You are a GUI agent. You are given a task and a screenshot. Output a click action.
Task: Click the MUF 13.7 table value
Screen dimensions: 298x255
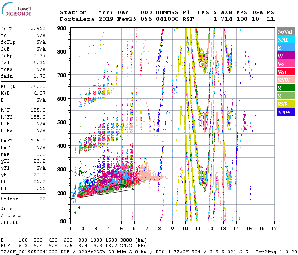(111, 246)
